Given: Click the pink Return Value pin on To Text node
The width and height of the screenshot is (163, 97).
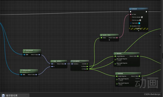Looking at the screenshot, I should tap(117, 38).
